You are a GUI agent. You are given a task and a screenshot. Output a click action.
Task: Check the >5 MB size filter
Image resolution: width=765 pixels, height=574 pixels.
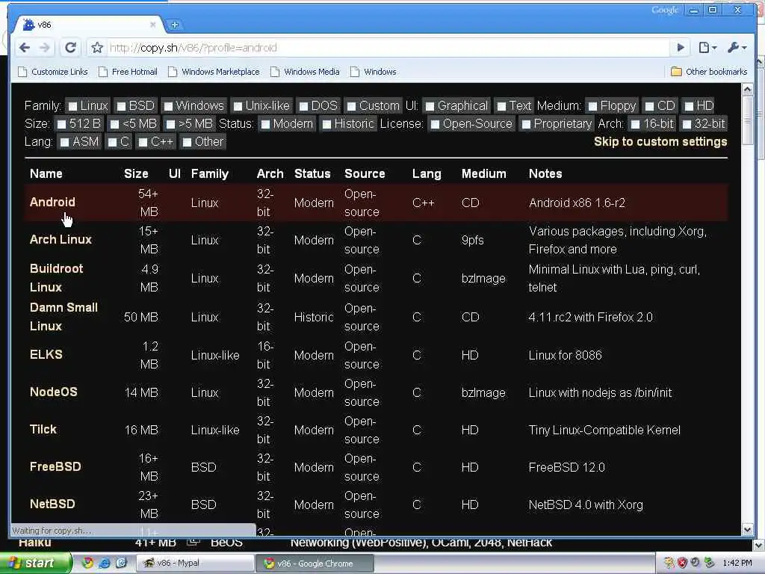(x=170, y=125)
